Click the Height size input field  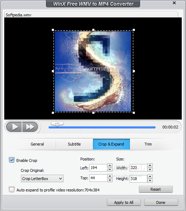(x=138, y=179)
